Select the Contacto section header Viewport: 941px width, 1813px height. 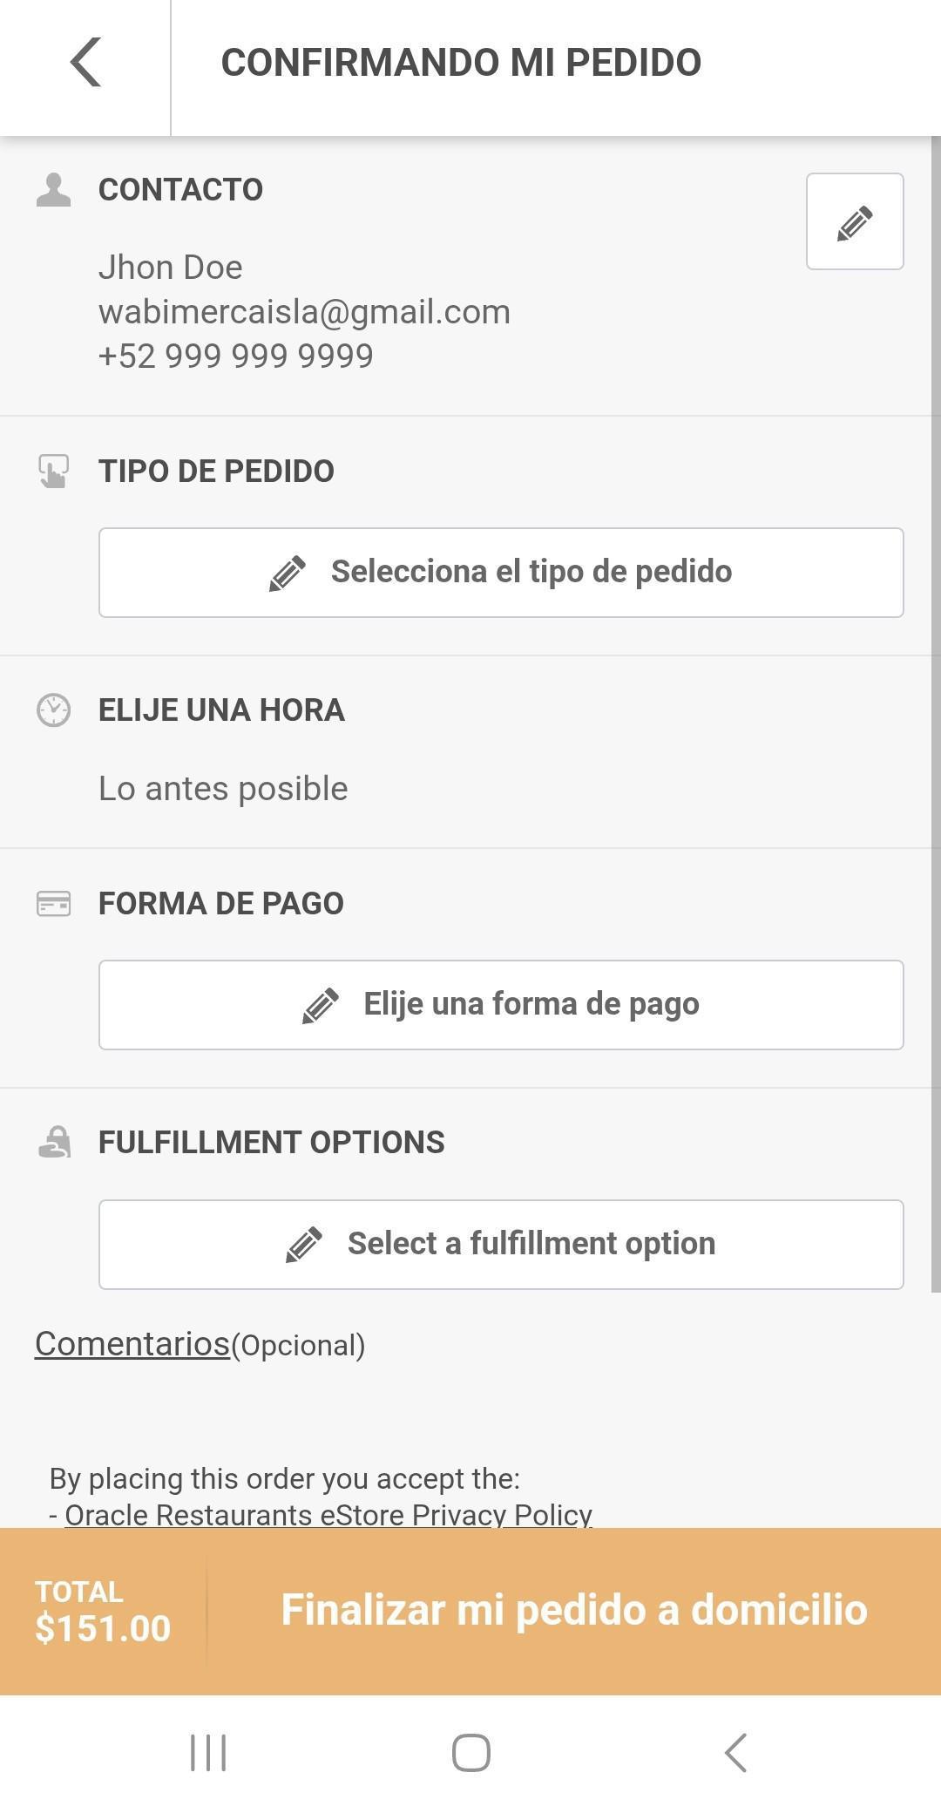click(180, 188)
